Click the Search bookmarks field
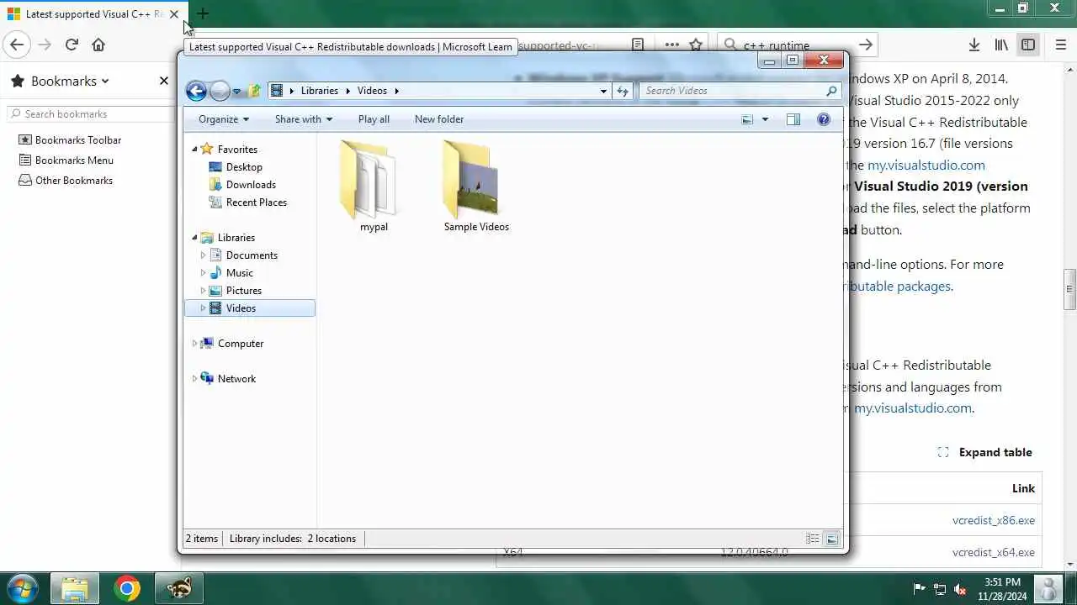Screen dimensions: 1077x605 (x=91, y=113)
